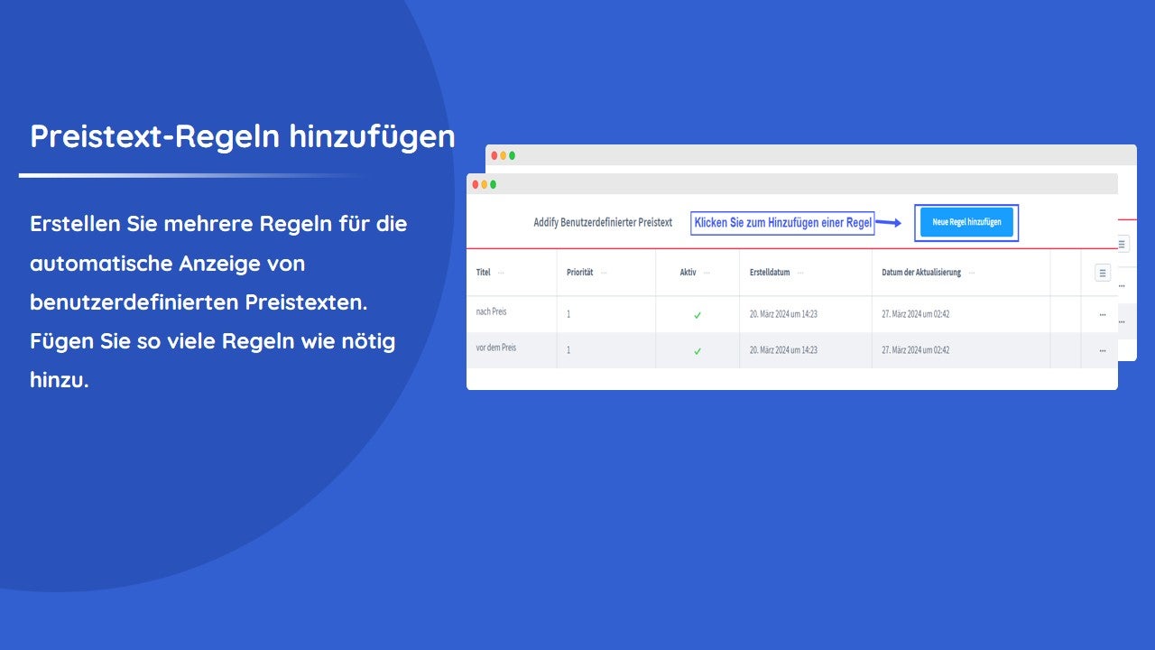Click the green Aktiv checkmark in nach Preis row

698,315
